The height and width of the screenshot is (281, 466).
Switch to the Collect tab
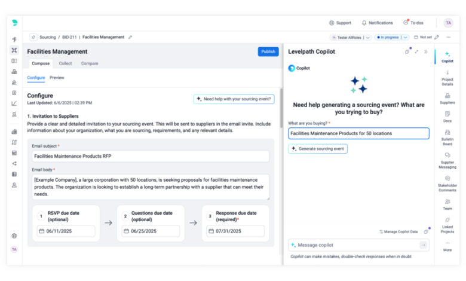click(65, 63)
